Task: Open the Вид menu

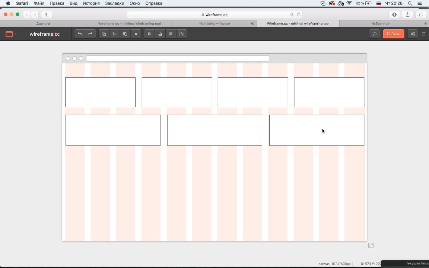Action: (73, 3)
